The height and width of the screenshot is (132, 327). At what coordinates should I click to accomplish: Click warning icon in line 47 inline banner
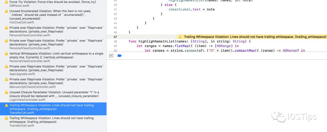[180, 37]
